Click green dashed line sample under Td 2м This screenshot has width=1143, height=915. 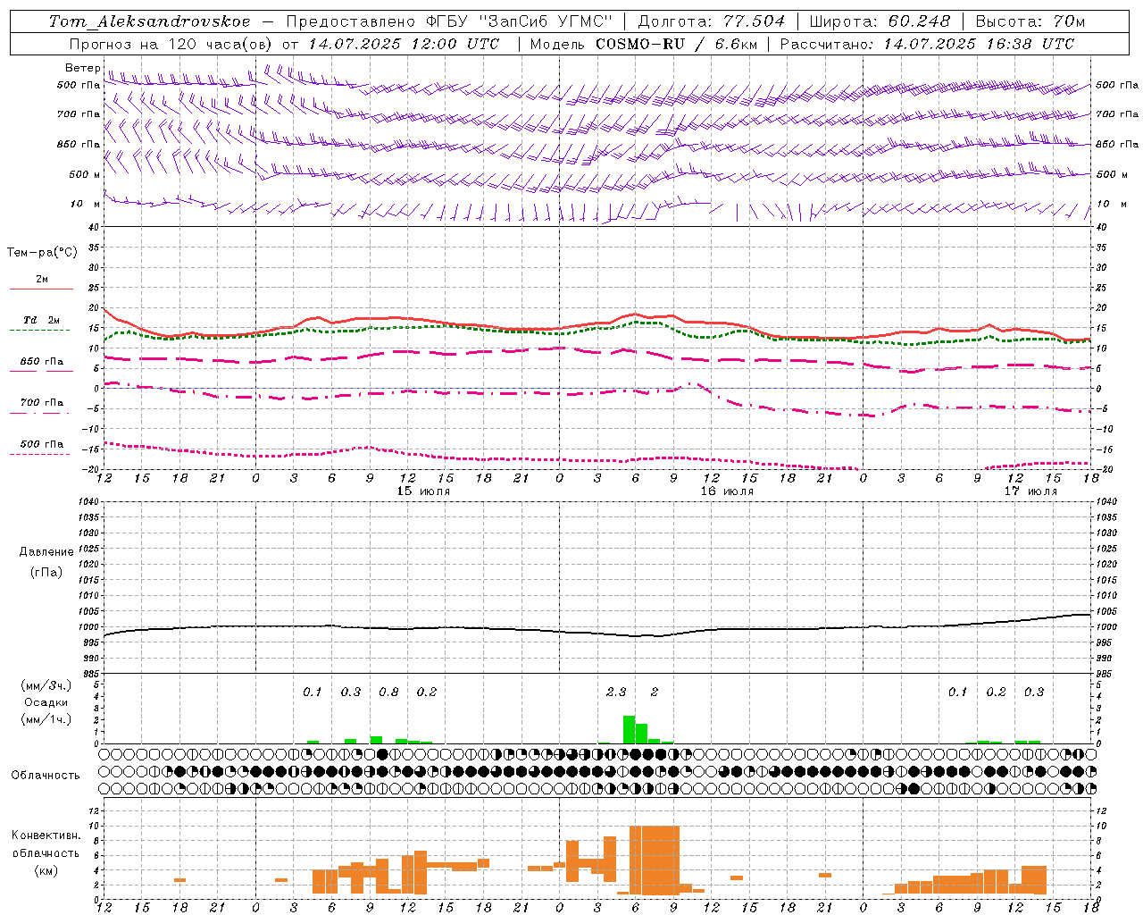(x=41, y=331)
